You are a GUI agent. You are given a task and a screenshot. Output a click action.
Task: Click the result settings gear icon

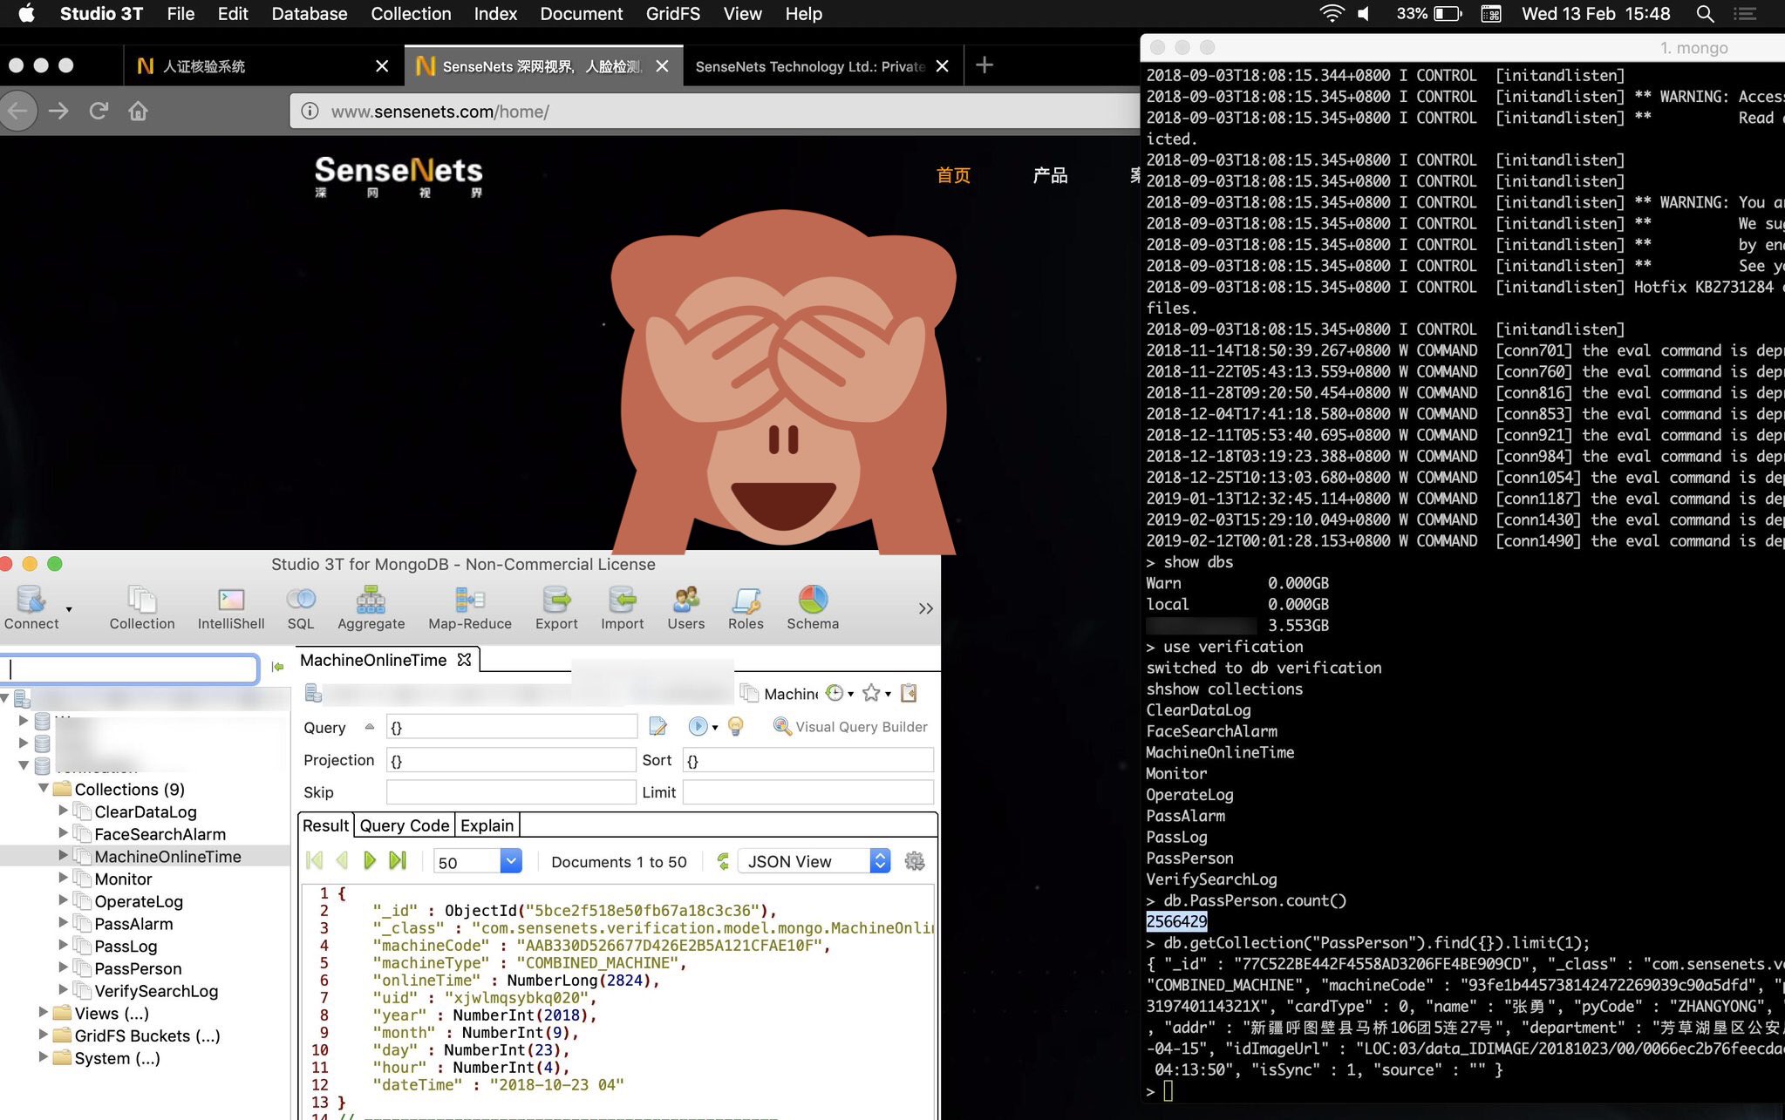click(914, 861)
